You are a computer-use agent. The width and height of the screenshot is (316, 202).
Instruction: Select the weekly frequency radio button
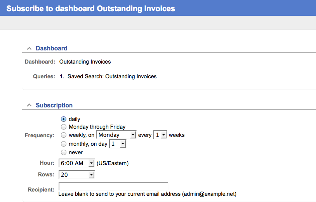pos(64,135)
